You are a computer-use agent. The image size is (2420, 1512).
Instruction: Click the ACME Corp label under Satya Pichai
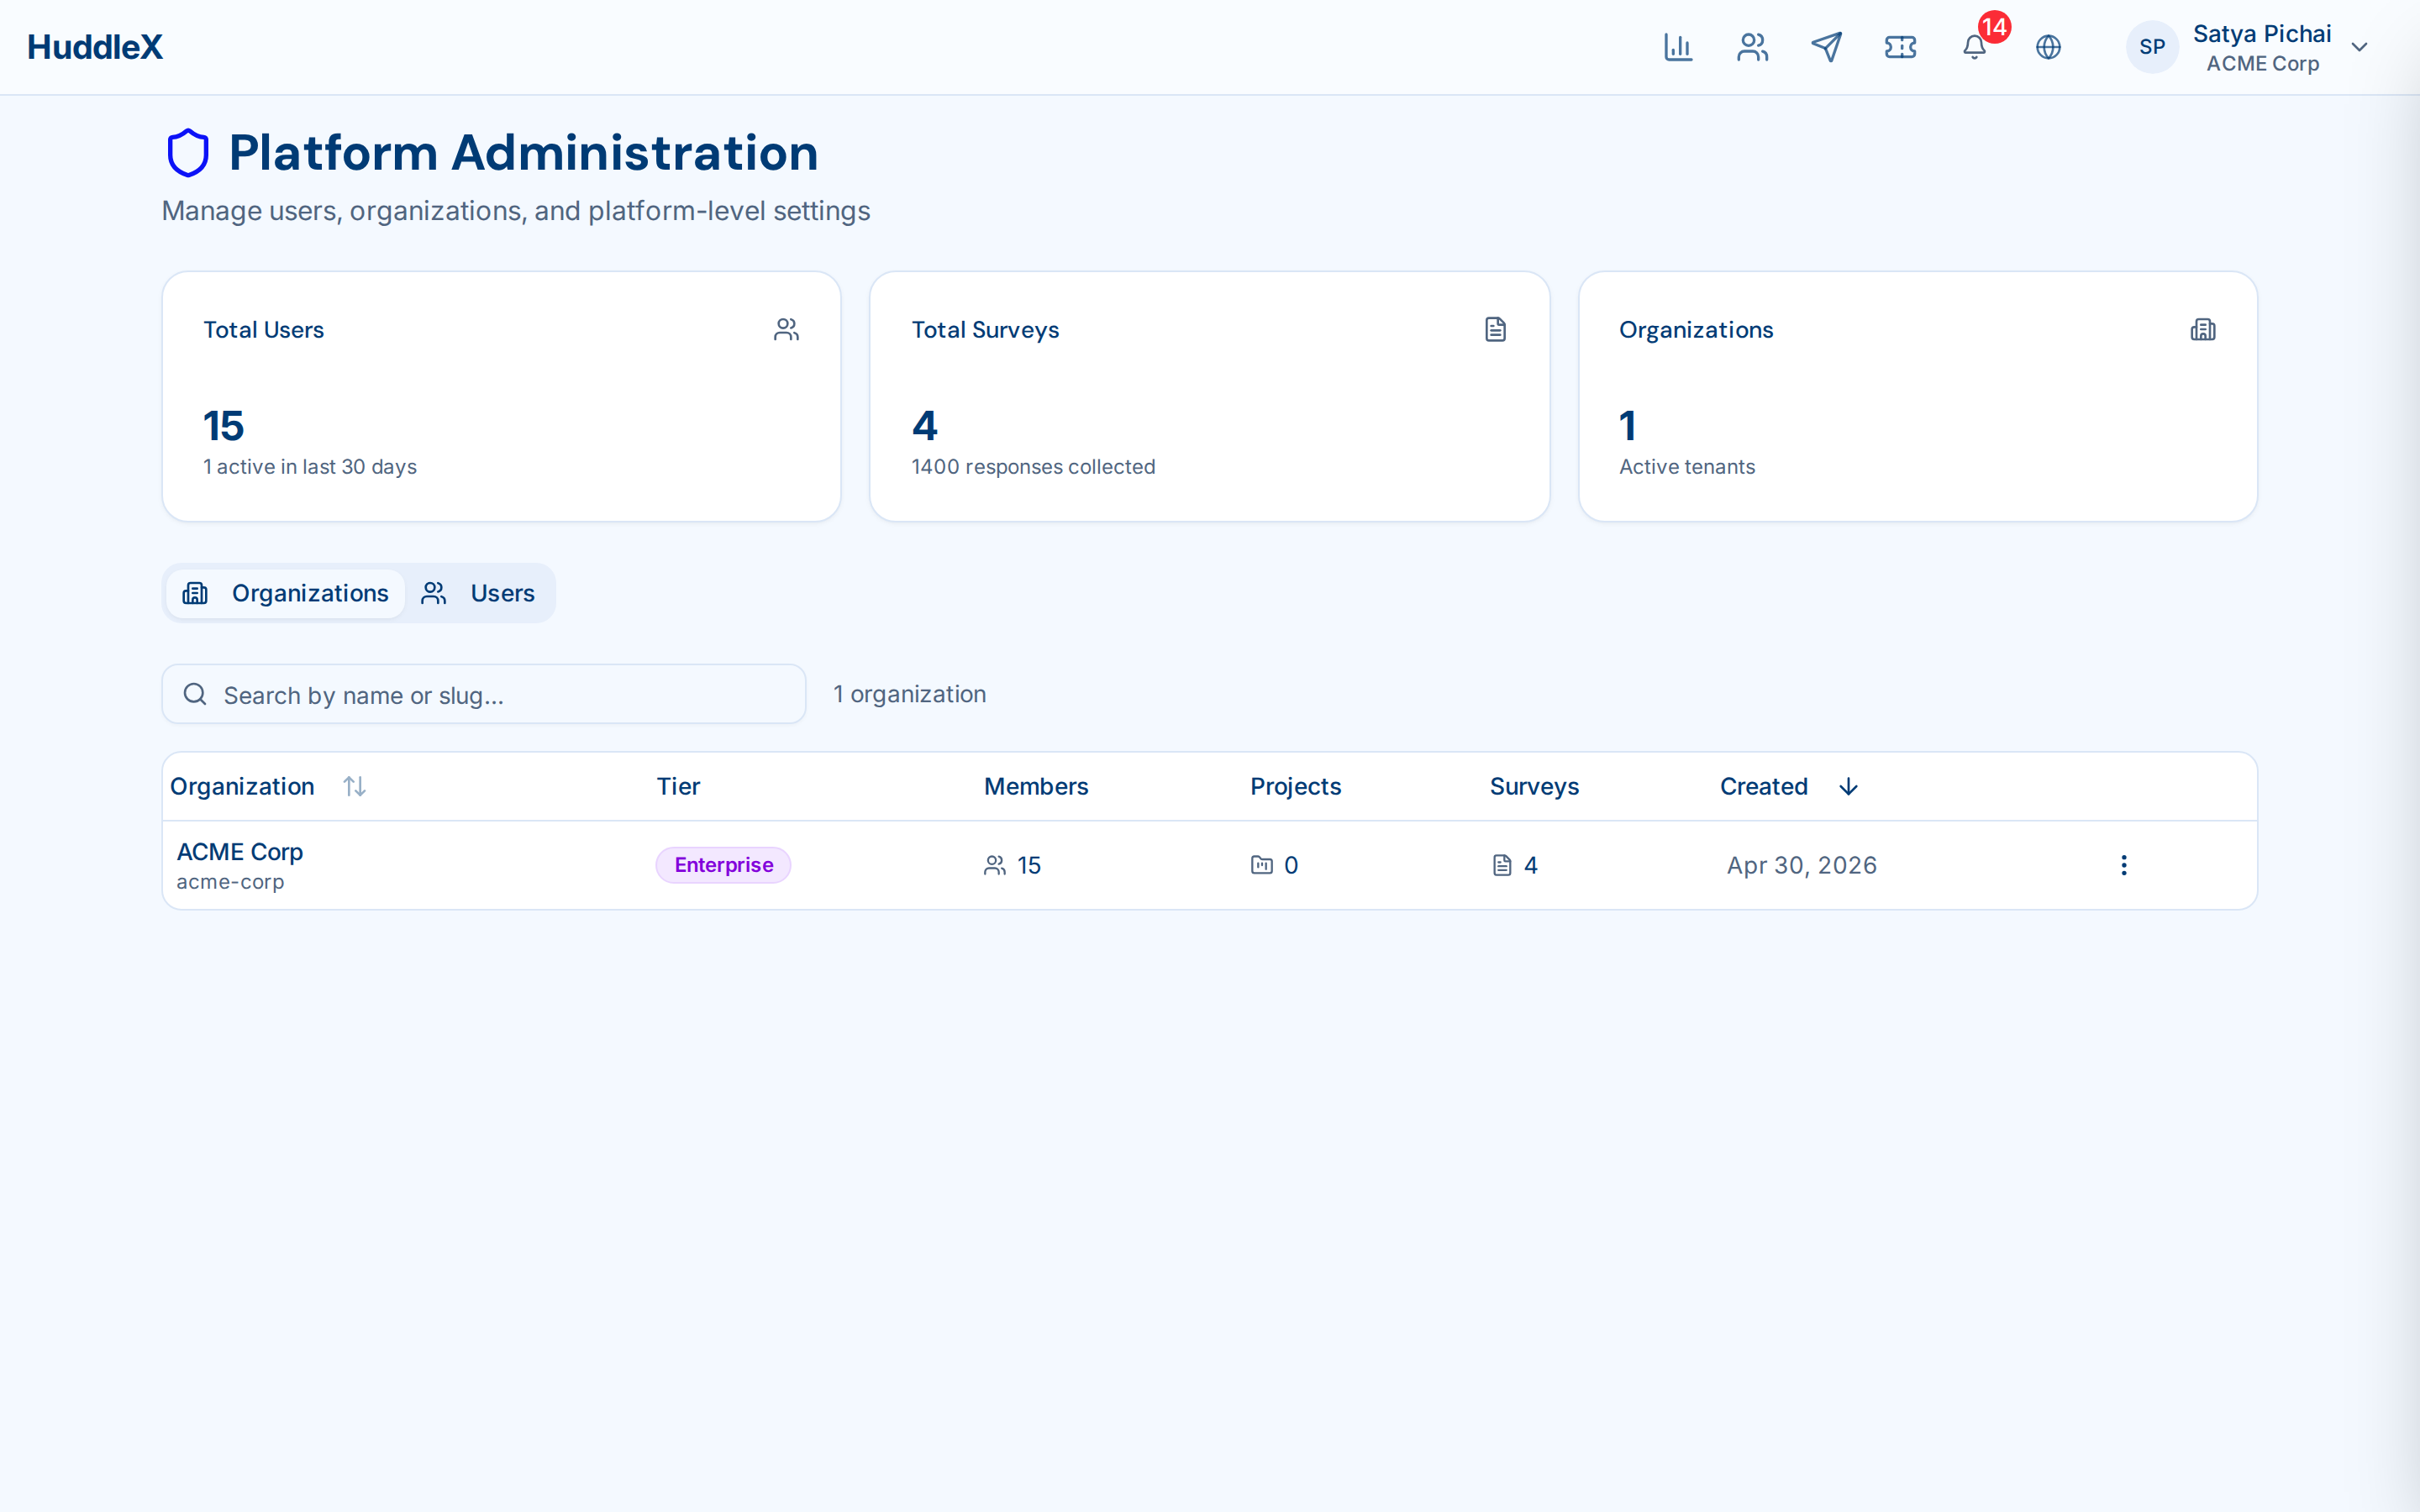(2262, 64)
